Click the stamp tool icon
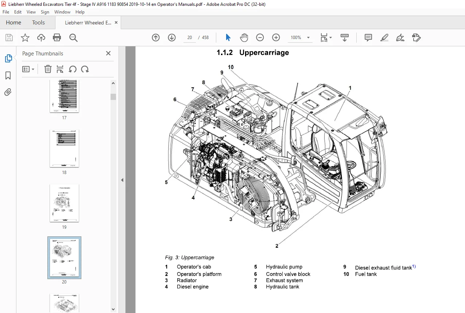This screenshot has height=313, width=465. pos(416,38)
